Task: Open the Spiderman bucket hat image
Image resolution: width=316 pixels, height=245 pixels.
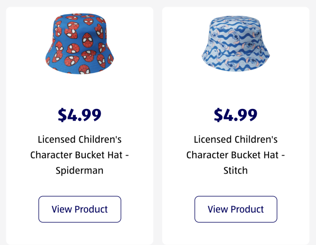Action: coord(79,44)
